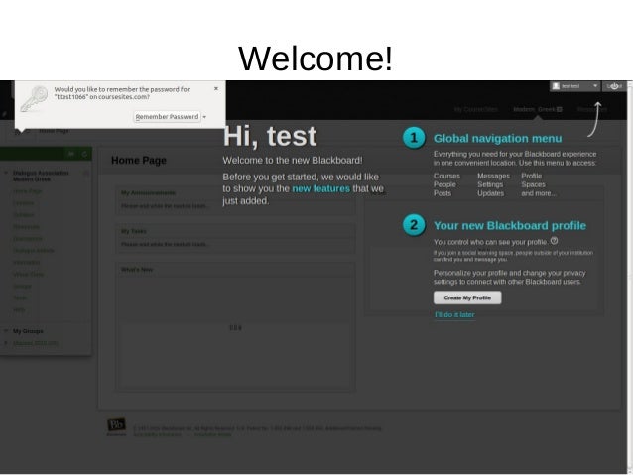
Task: Open Help in the course sidebar
Action: coord(19,309)
